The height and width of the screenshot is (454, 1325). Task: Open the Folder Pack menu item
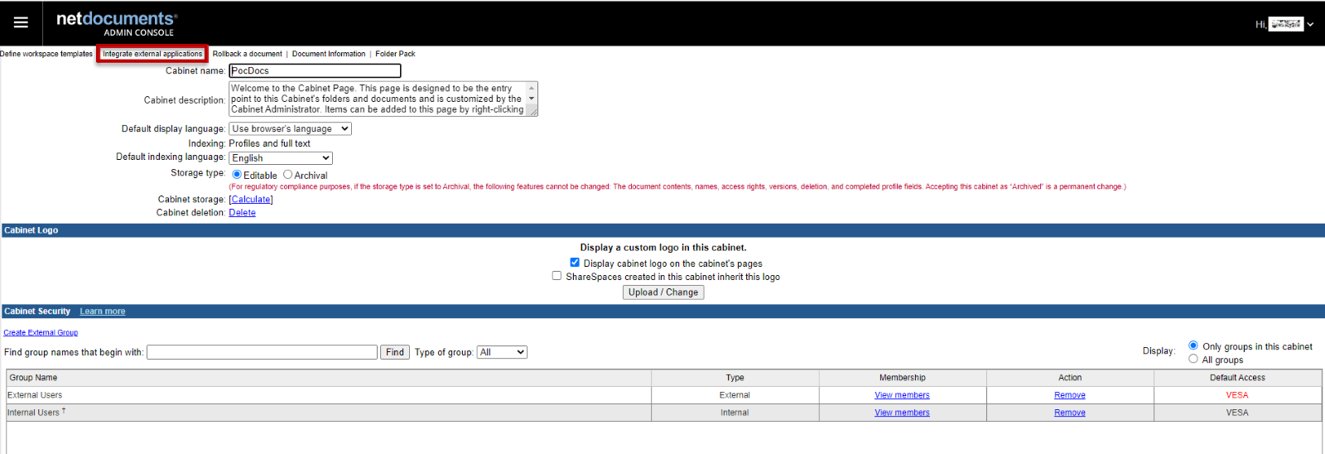(x=395, y=54)
